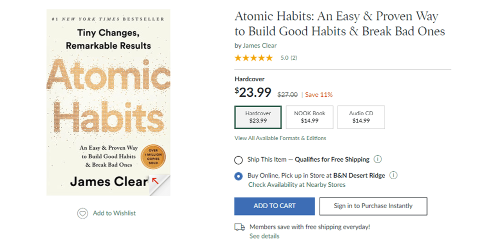
Task: Check Availability at Nearby Stores
Action: [x=296, y=185]
